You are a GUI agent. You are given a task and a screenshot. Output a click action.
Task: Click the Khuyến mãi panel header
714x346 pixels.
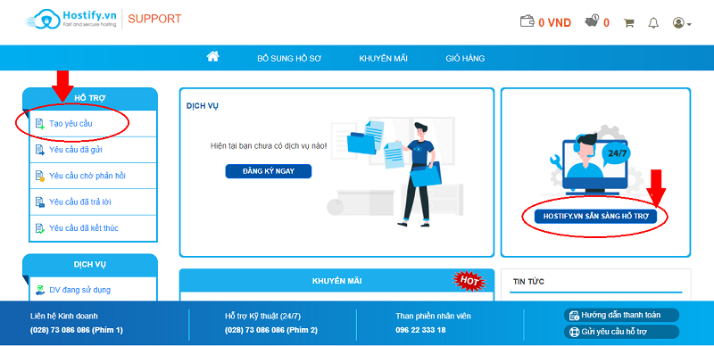[337, 281]
